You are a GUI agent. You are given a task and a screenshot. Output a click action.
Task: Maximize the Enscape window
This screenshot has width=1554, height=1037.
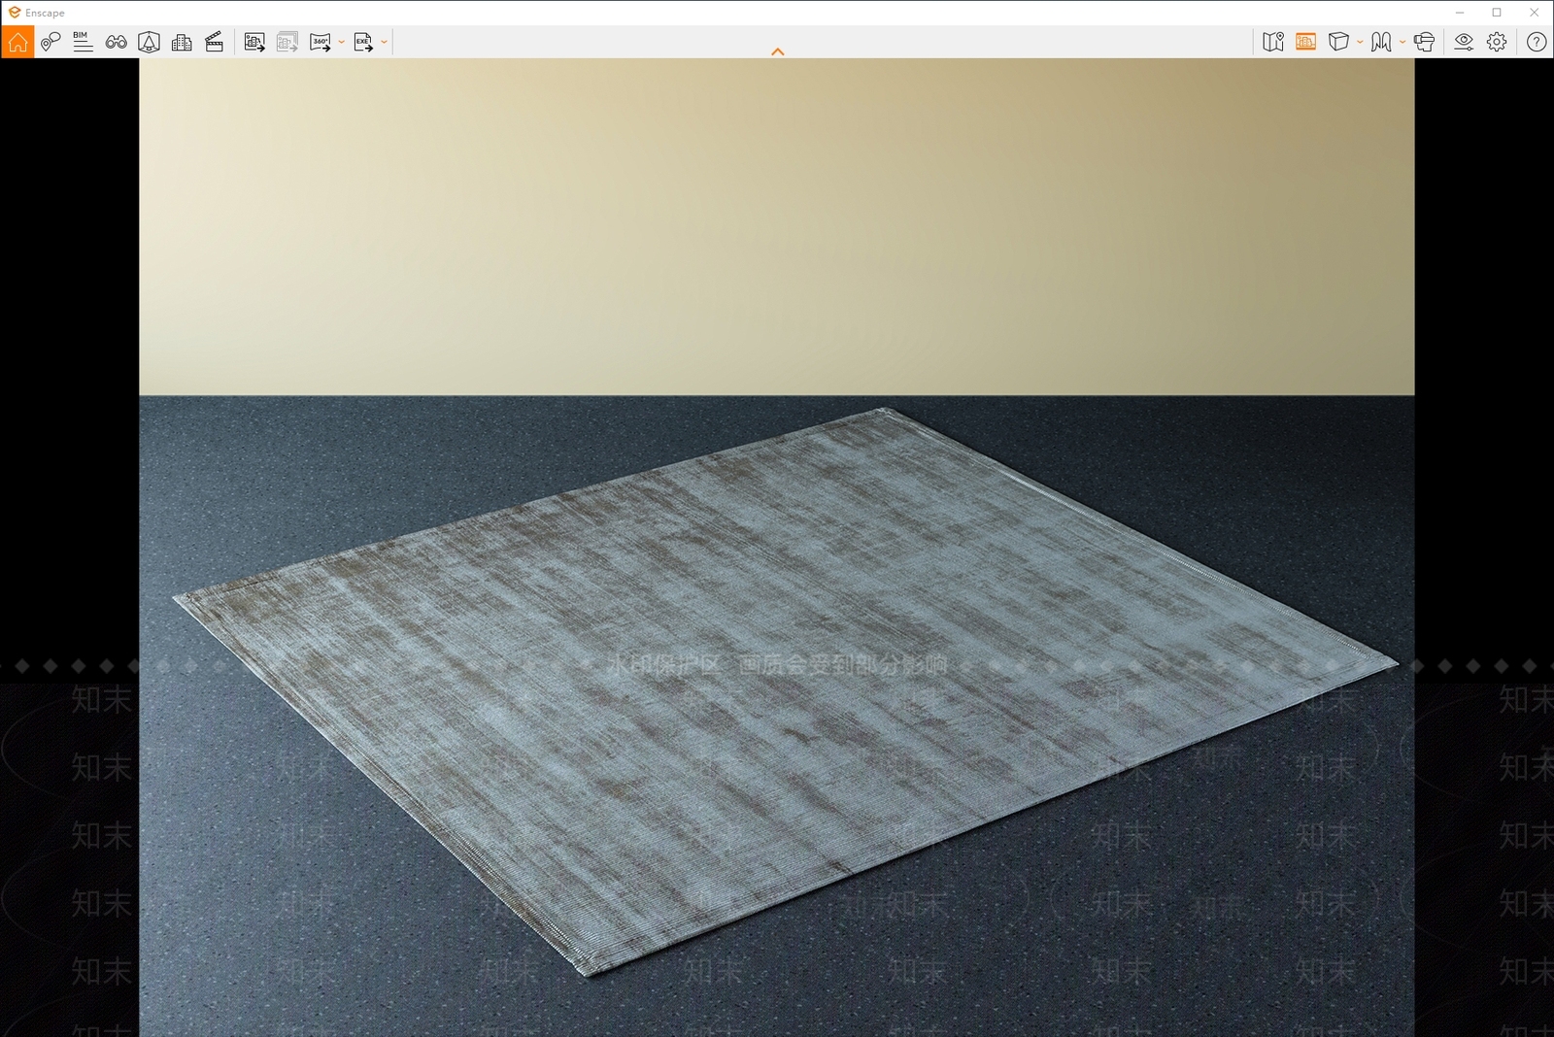click(x=1497, y=13)
